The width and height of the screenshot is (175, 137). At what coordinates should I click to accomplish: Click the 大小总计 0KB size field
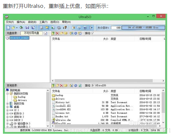pyautogui.click(x=116, y=28)
